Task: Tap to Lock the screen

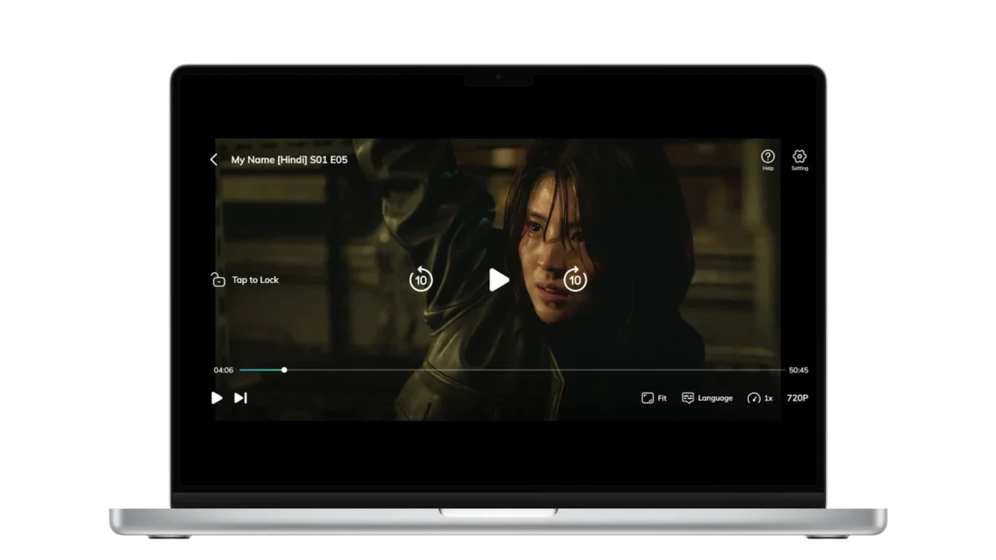Action: click(x=245, y=280)
